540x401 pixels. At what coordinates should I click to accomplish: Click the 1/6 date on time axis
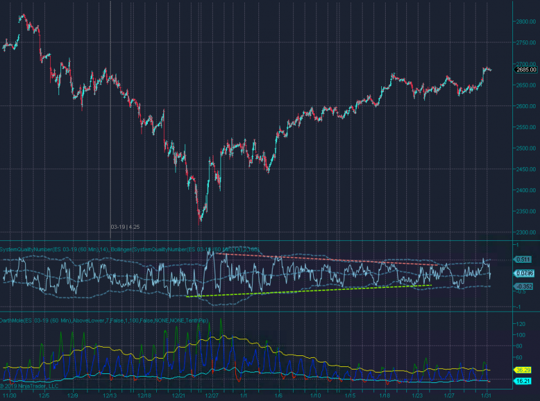pyautogui.click(x=279, y=397)
